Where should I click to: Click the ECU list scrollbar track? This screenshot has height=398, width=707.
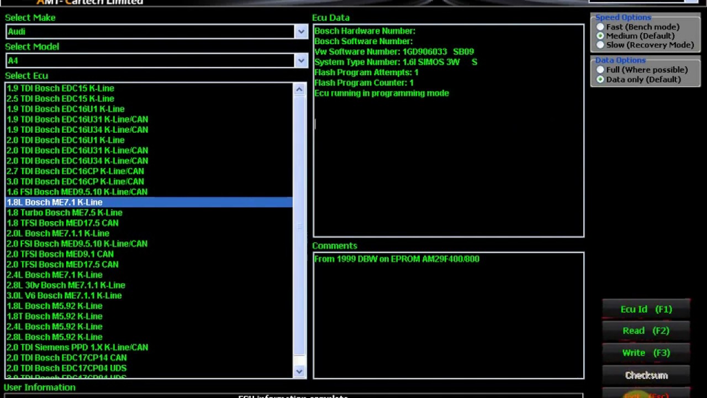(x=299, y=360)
